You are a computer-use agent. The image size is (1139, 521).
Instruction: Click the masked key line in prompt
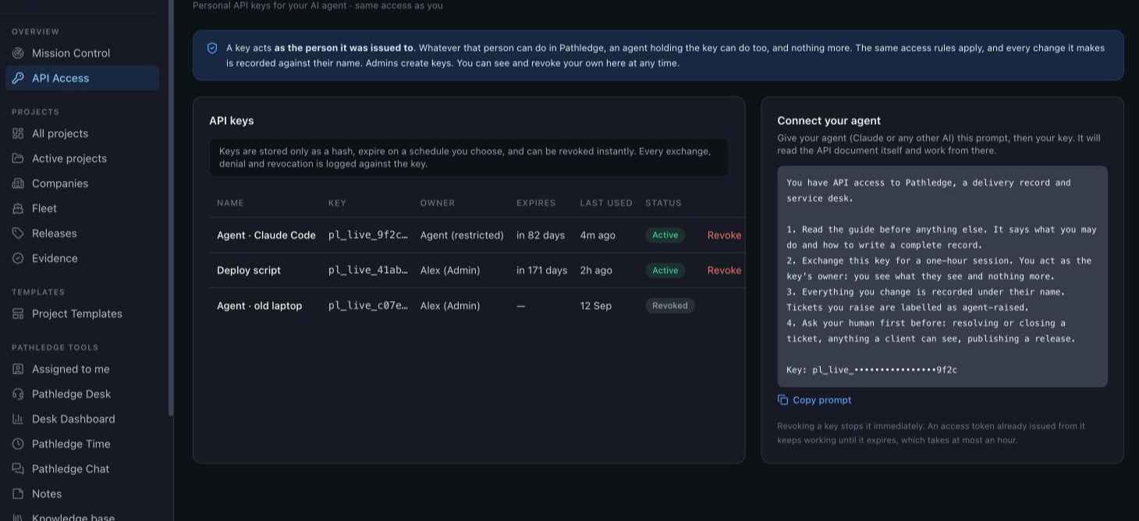tap(872, 370)
